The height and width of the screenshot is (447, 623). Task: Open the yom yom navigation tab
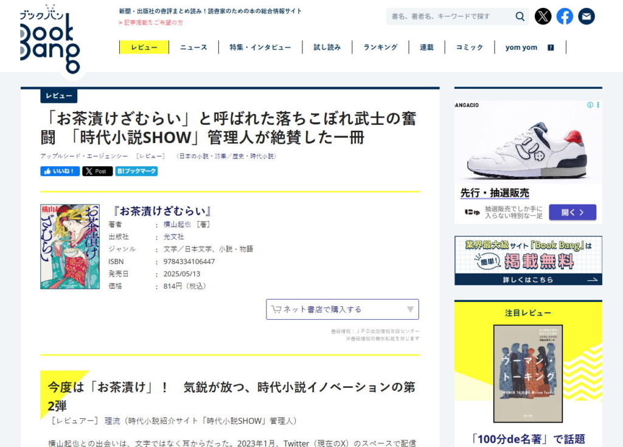521,48
